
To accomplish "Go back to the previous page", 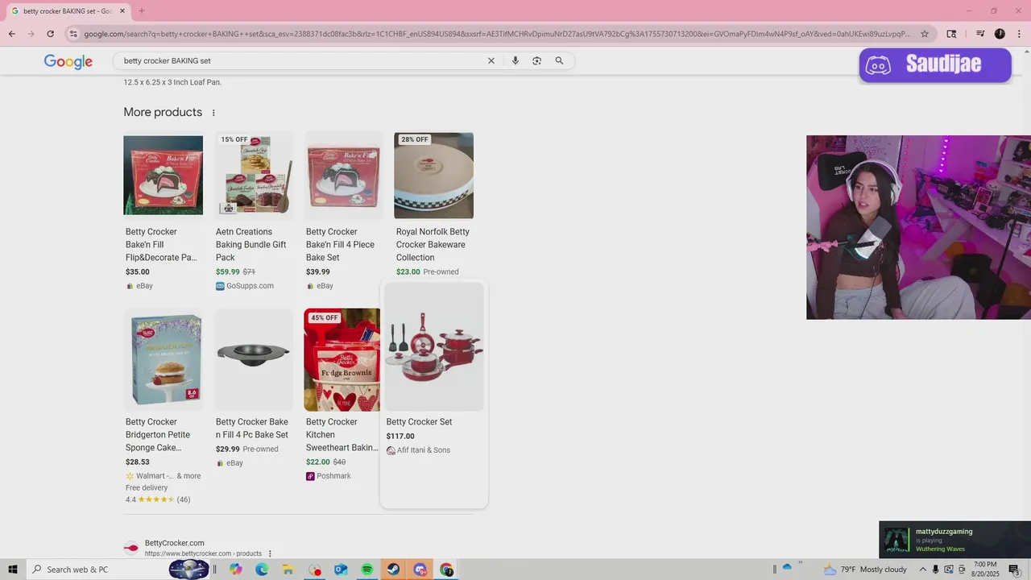I will point(11,34).
